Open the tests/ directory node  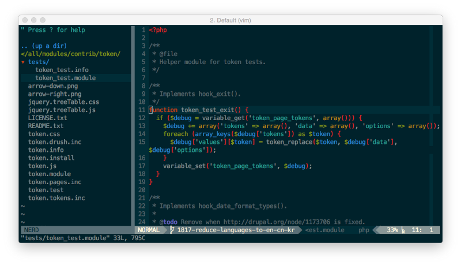[39, 62]
